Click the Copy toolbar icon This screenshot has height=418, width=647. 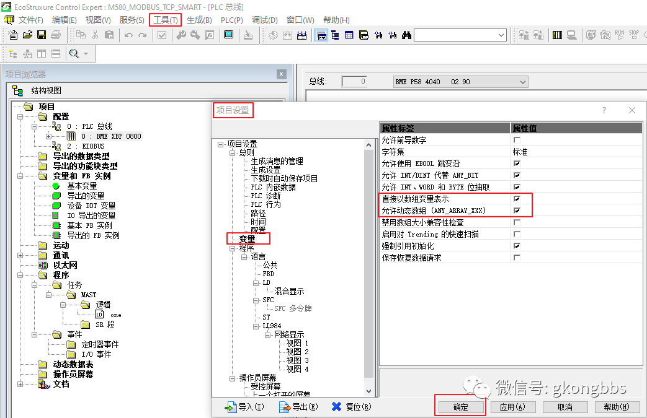(x=81, y=35)
